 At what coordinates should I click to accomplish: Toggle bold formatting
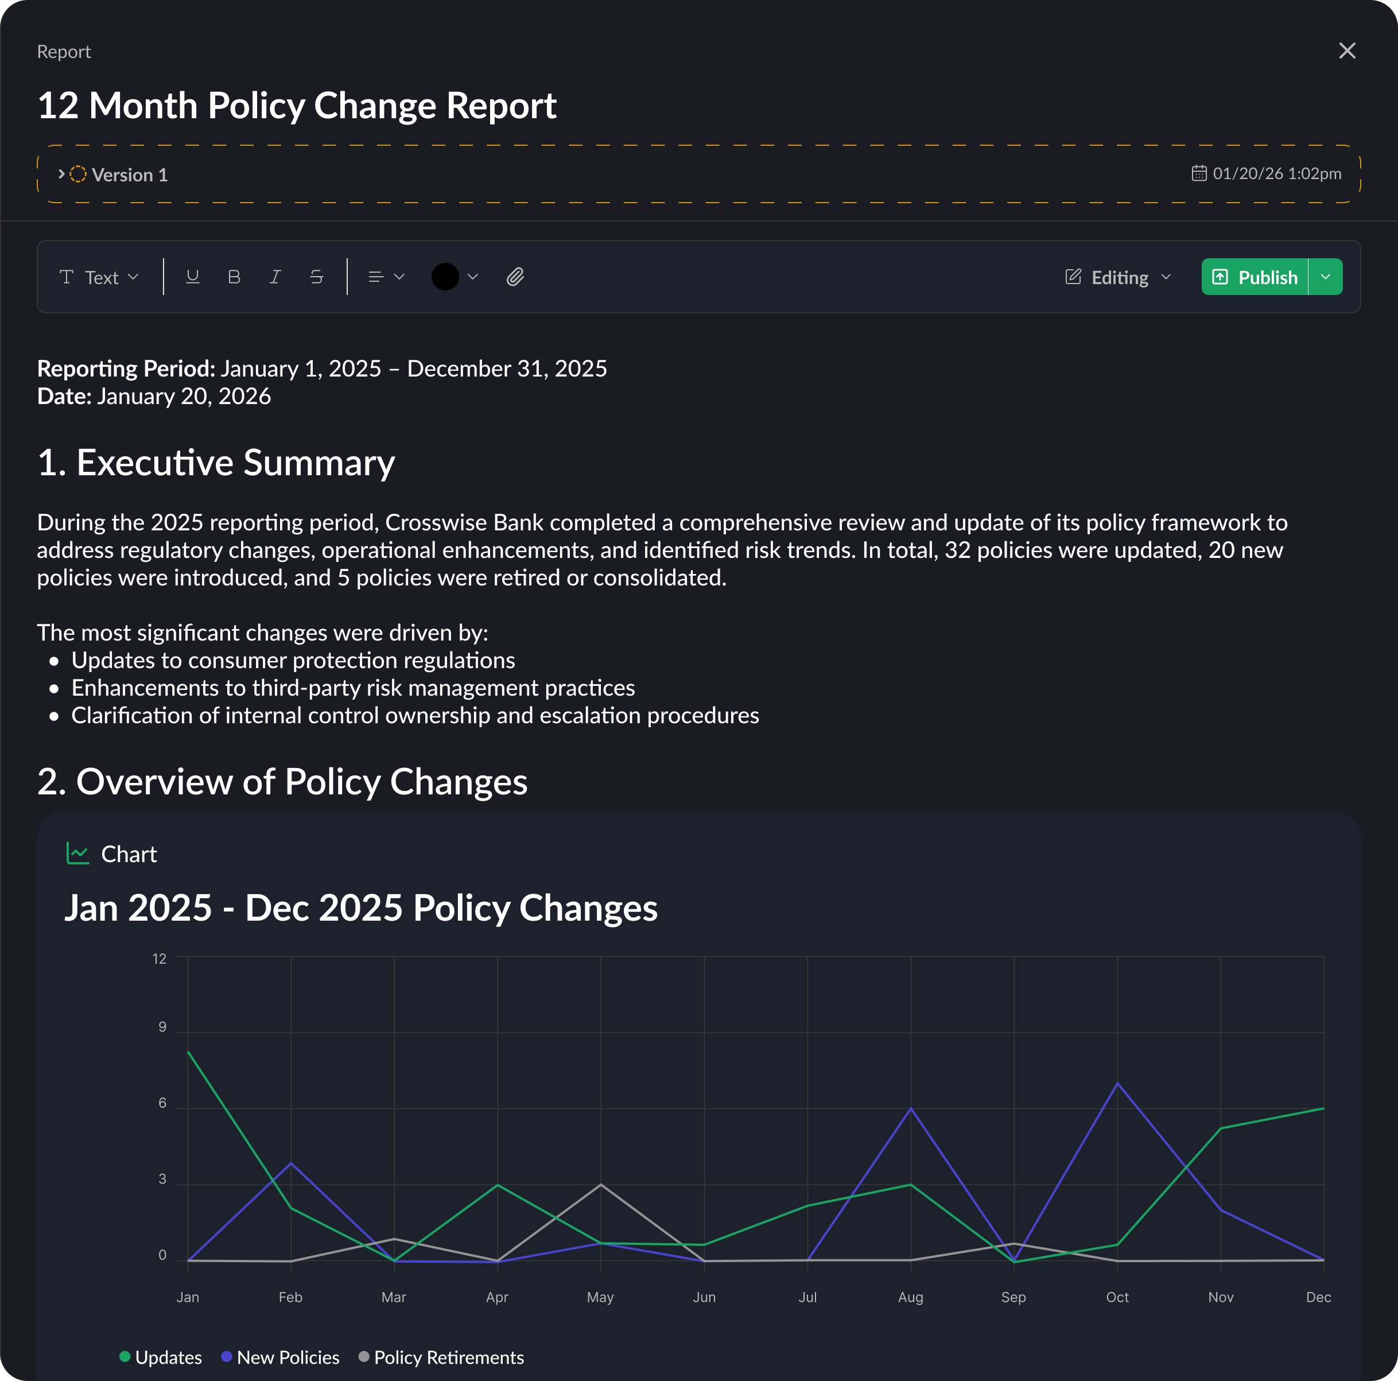click(x=234, y=277)
